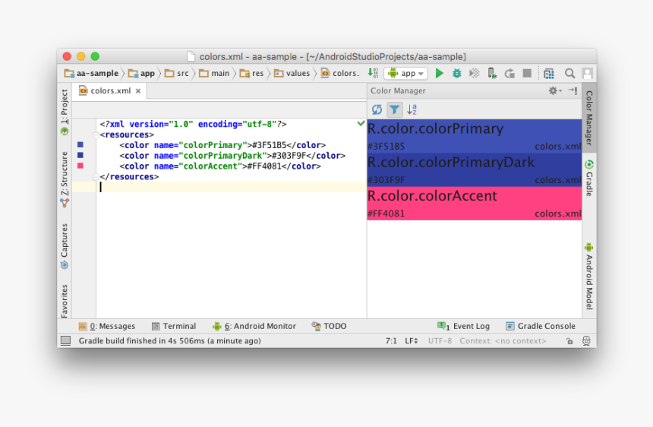Collapse the resources tag fold marker
Screen dimensions: 653x427
[x=96, y=135]
